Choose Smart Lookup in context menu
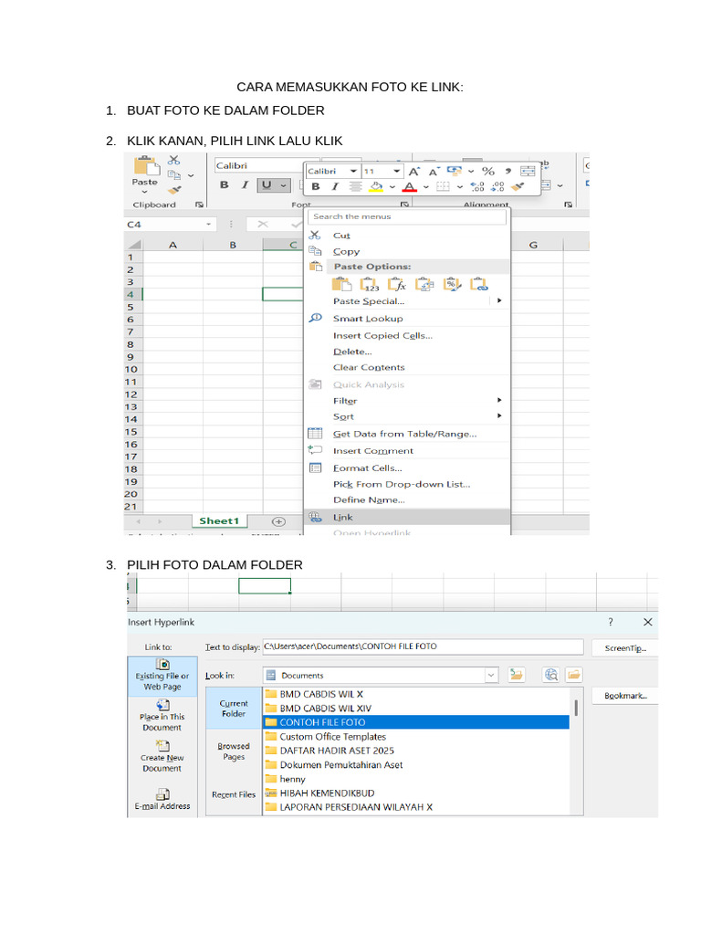The image size is (701, 935). click(x=407, y=319)
